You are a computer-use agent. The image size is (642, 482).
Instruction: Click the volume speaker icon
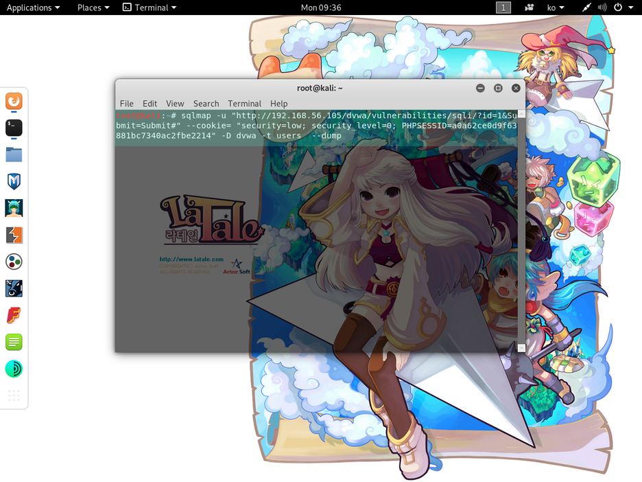[x=602, y=8]
